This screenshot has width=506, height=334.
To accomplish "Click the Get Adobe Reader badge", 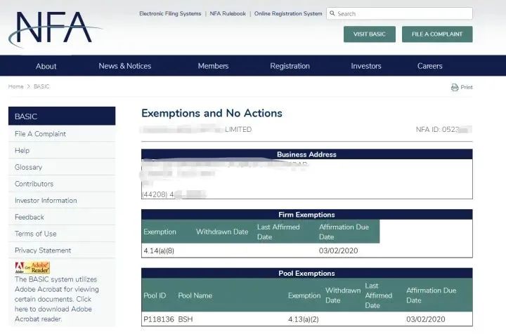I will point(32,267).
